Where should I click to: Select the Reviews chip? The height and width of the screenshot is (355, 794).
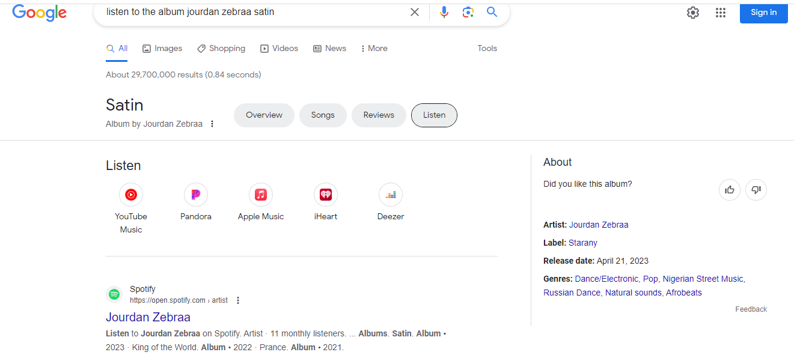pyautogui.click(x=379, y=115)
